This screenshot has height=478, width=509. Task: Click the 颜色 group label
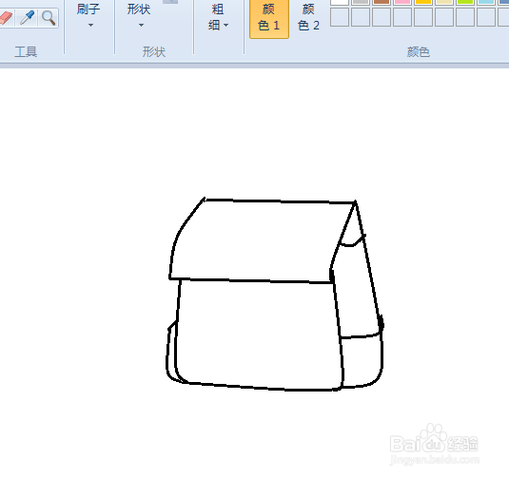[419, 52]
